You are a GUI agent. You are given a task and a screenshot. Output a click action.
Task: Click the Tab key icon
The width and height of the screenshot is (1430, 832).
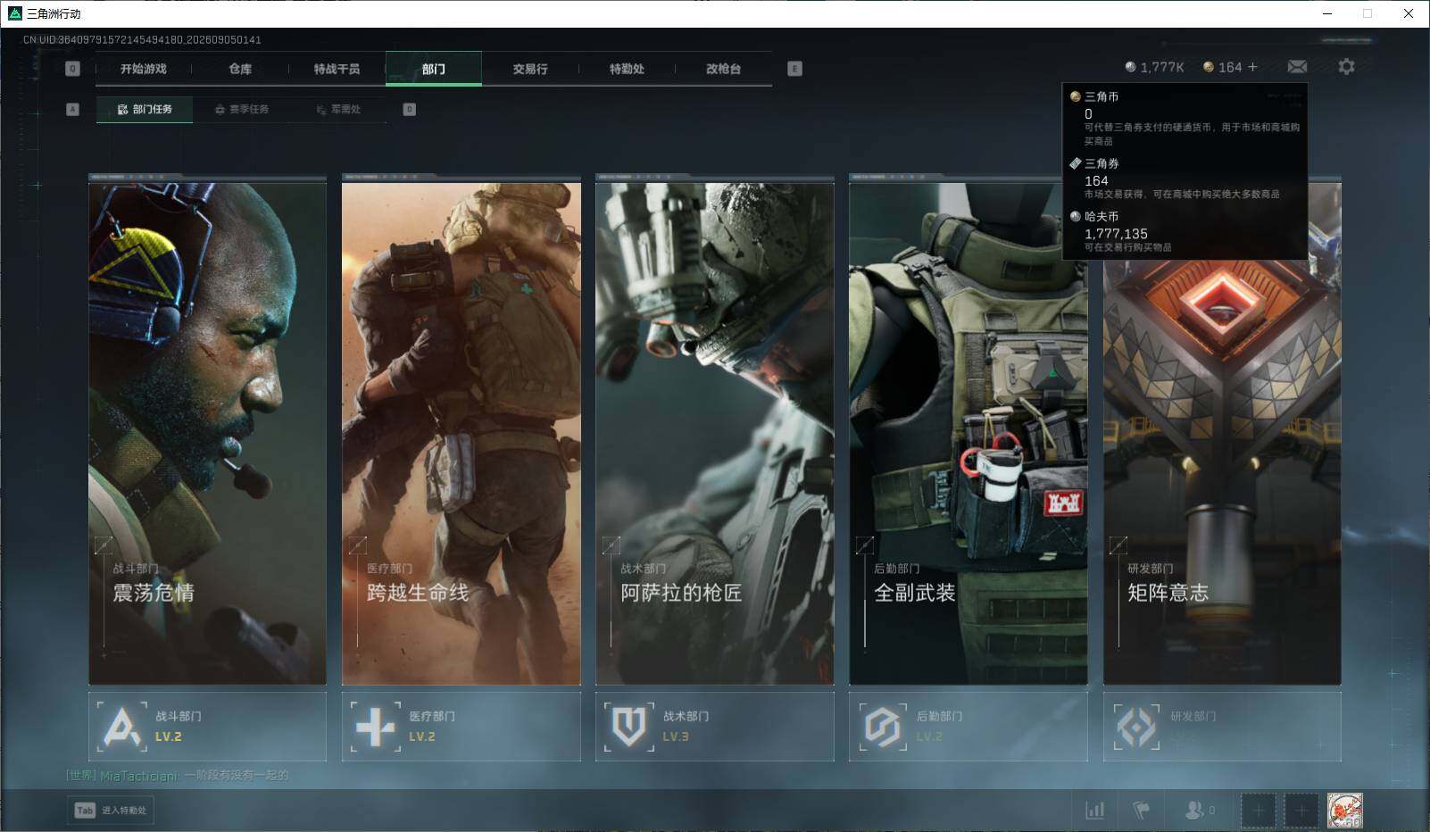pos(85,810)
